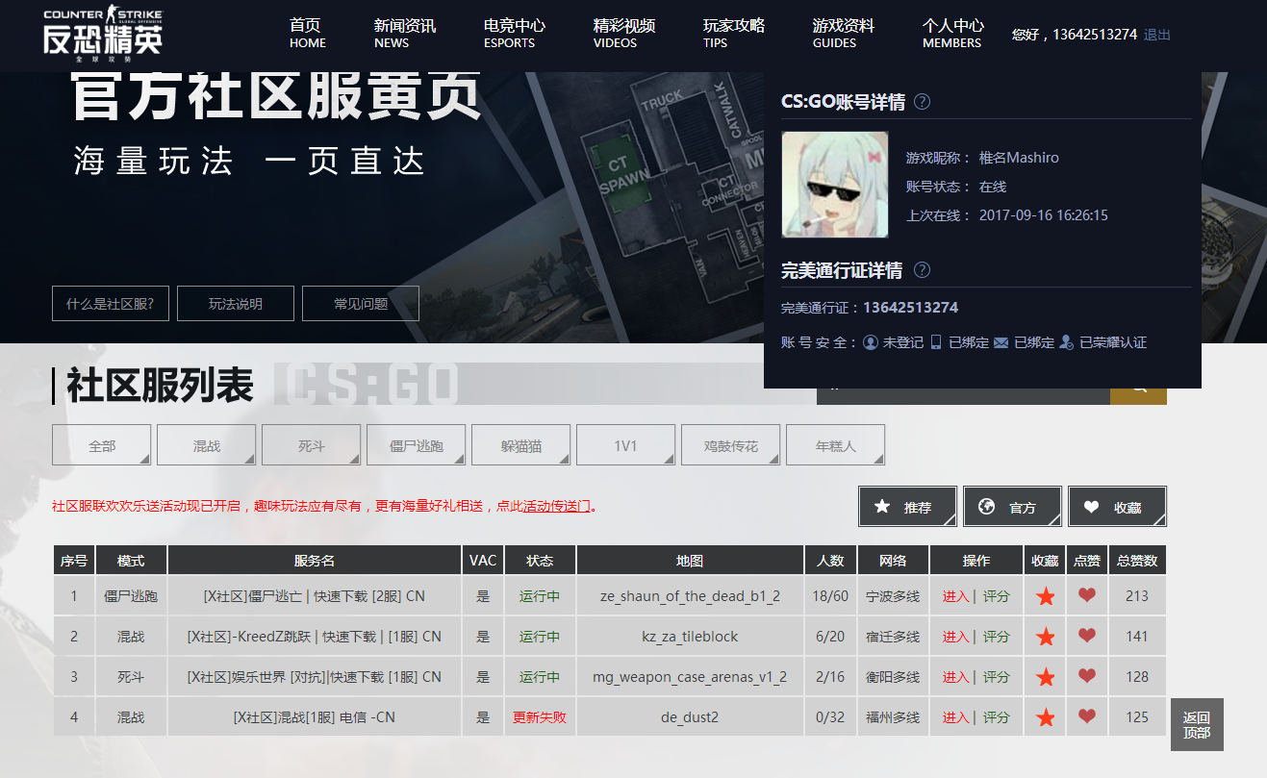Switch to the 躲猫猫 mode tab
Viewport: 1267px width, 778px height.
(x=520, y=444)
